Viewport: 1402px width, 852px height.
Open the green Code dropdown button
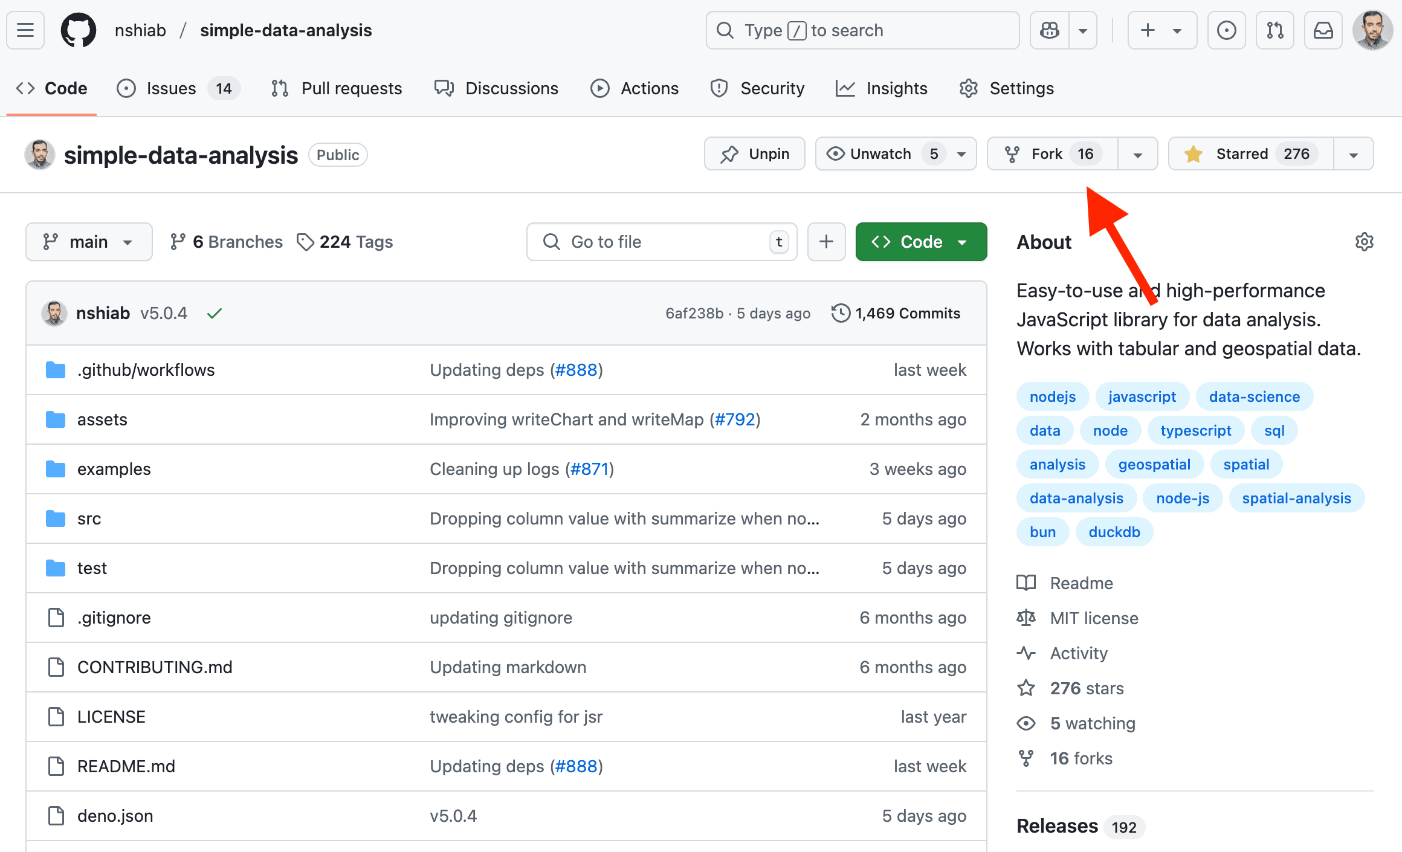[921, 242]
